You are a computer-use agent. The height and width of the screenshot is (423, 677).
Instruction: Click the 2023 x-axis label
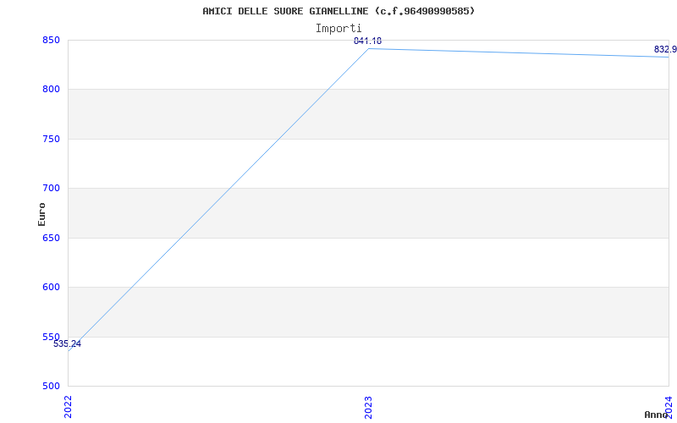coord(368,407)
